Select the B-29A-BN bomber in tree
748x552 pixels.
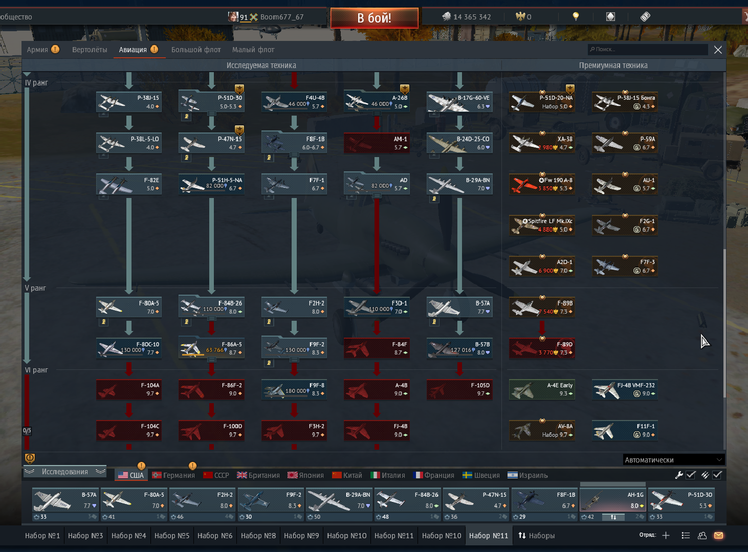pyautogui.click(x=459, y=184)
